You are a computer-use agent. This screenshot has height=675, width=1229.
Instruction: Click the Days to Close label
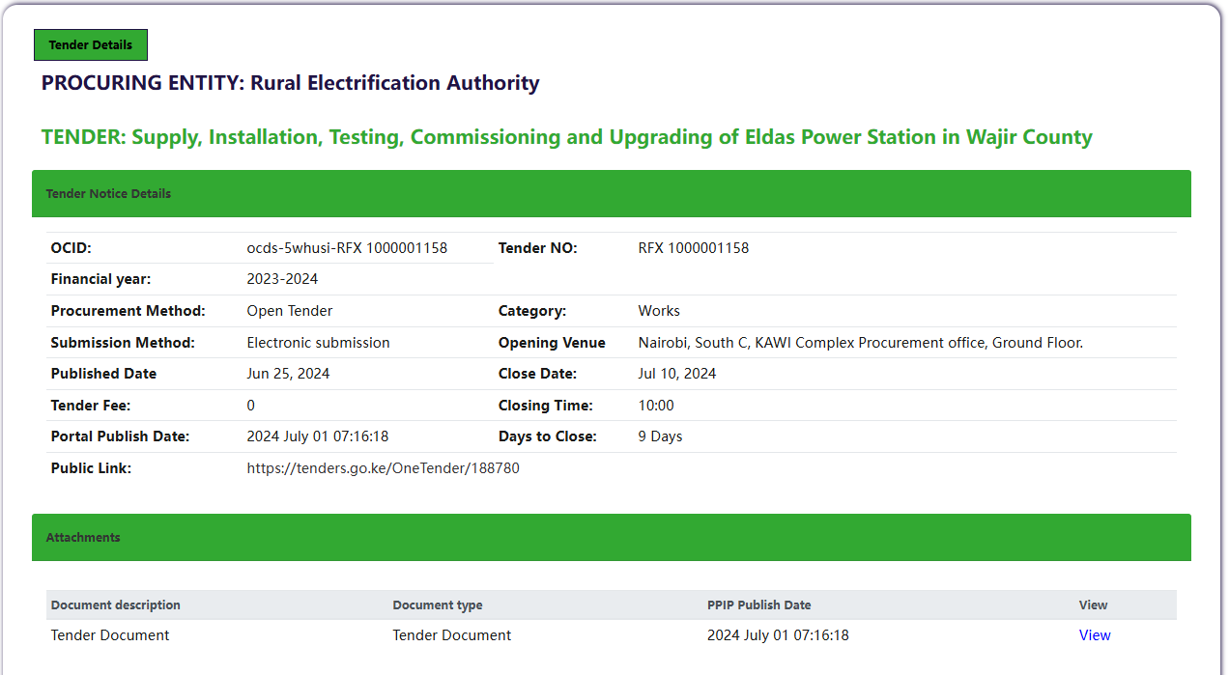point(548,436)
